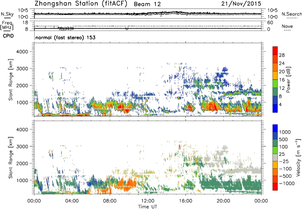The height and width of the screenshot is (209, 302).
Task: Click the '28' power colorbar tick
Action: 282,55
